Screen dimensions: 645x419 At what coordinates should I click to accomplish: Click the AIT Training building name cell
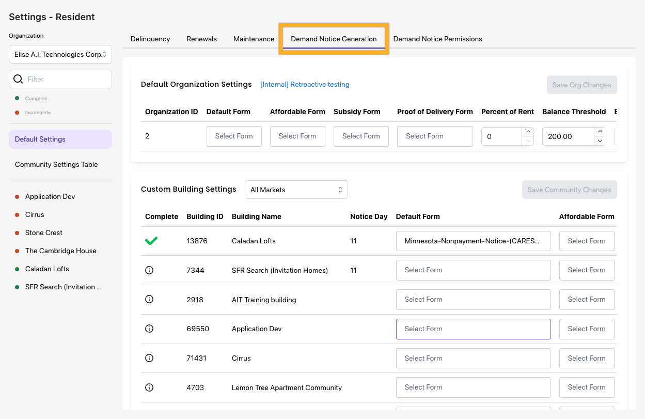click(x=264, y=300)
